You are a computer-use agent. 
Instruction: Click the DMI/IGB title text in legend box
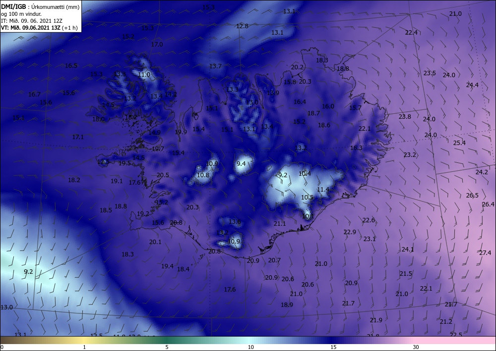coord(13,7)
